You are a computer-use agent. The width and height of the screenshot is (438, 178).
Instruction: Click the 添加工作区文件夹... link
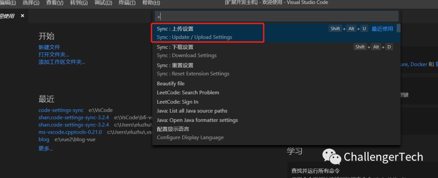click(62, 62)
